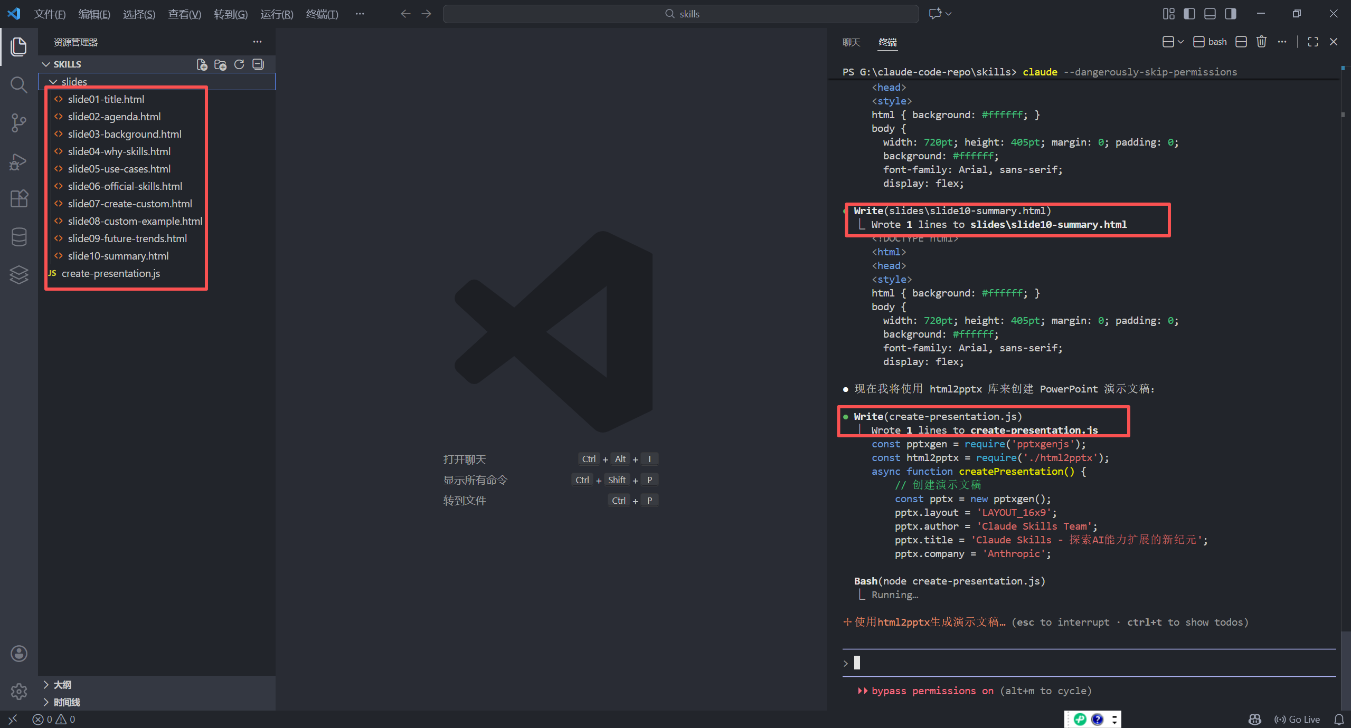Image resolution: width=1351 pixels, height=728 pixels.
Task: Open notifications bell in status bar
Action: tap(1339, 719)
